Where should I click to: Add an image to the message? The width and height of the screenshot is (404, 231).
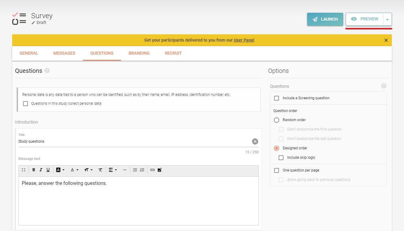point(160,170)
